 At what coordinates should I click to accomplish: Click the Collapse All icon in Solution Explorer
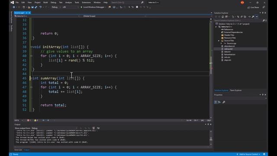click(x=242, y=17)
